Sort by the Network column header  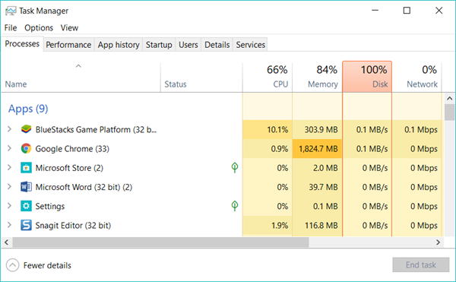pyautogui.click(x=417, y=78)
